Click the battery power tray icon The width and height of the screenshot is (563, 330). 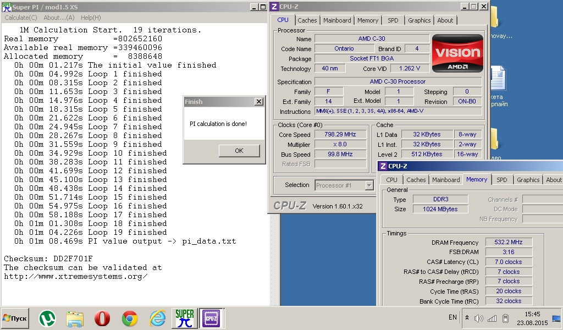[505, 318]
